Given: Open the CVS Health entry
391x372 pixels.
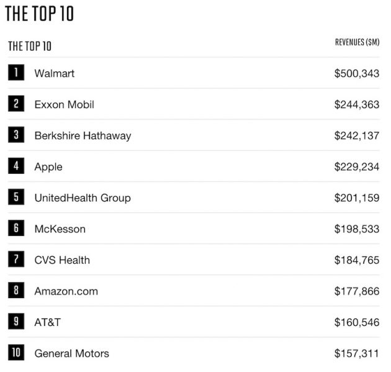Looking at the screenshot, I should [x=61, y=260].
